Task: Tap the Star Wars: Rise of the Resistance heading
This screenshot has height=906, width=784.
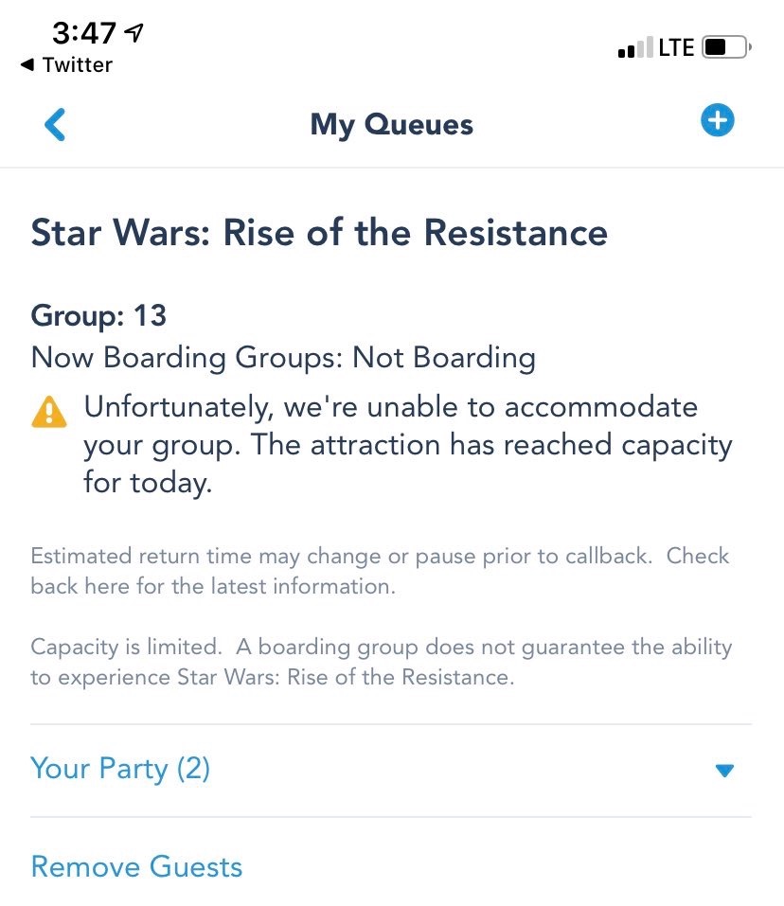Action: [319, 232]
